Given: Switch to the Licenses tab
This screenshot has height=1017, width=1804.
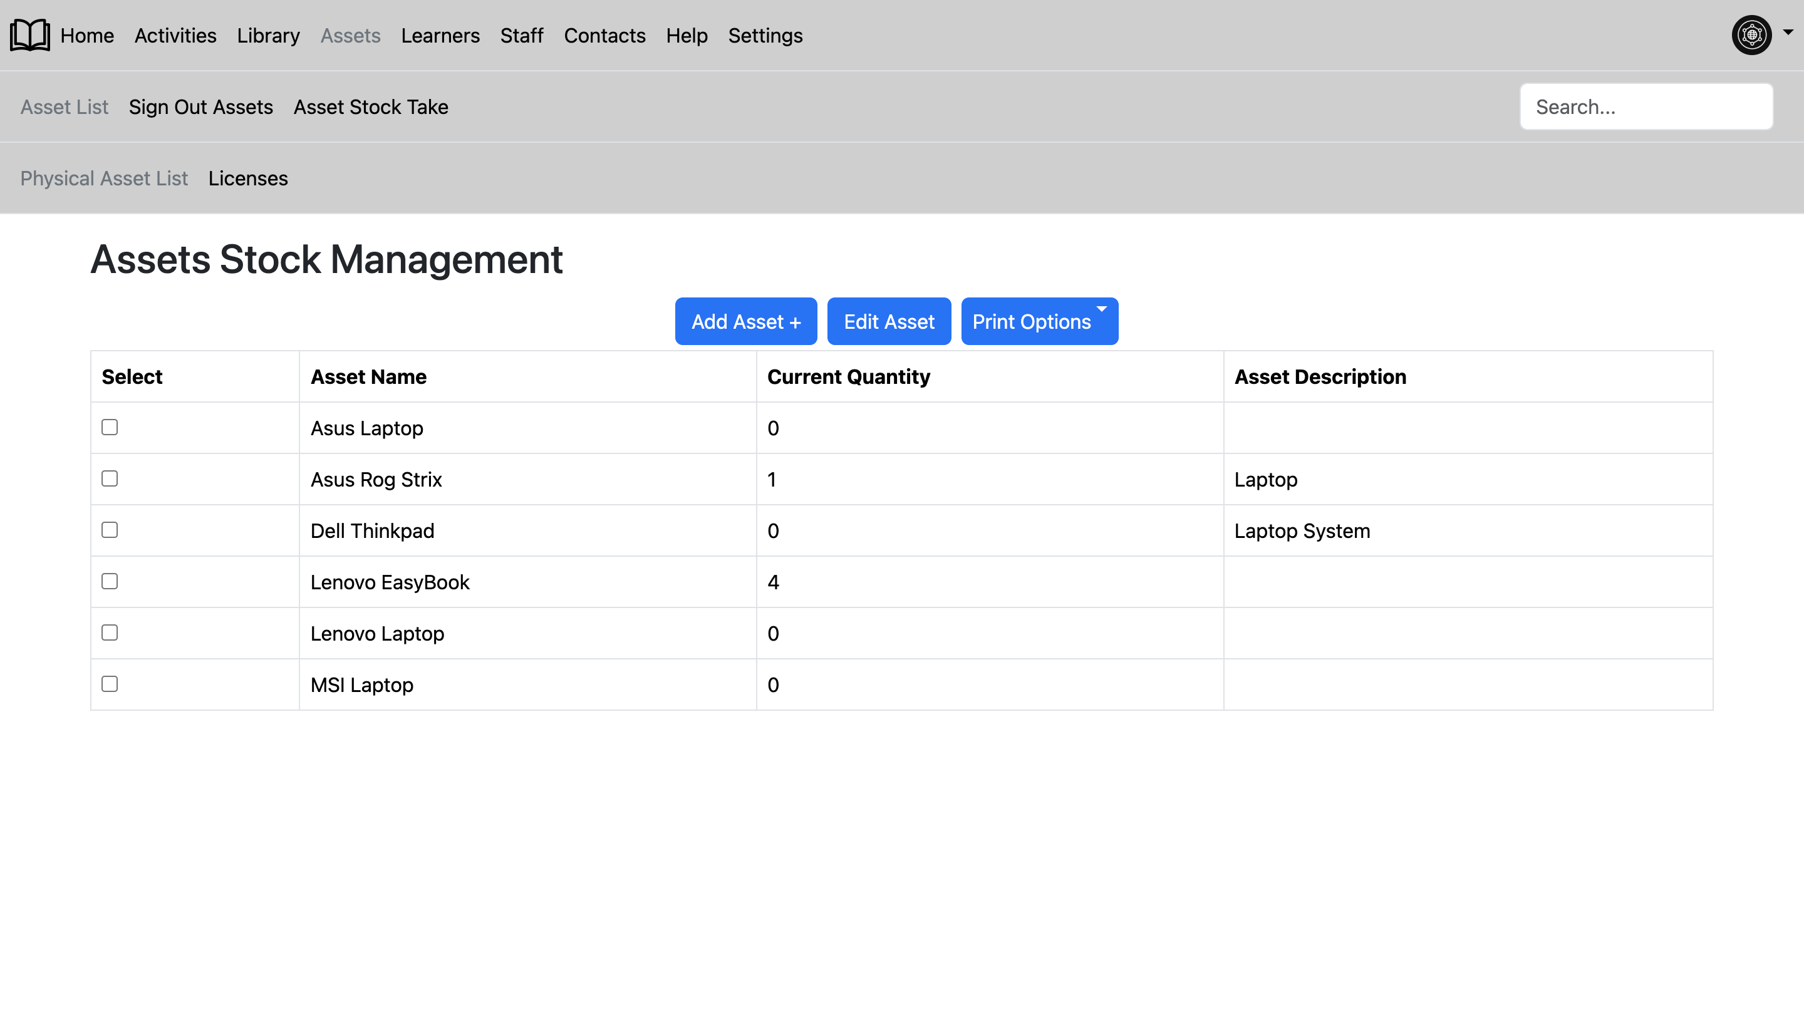Looking at the screenshot, I should (x=248, y=178).
